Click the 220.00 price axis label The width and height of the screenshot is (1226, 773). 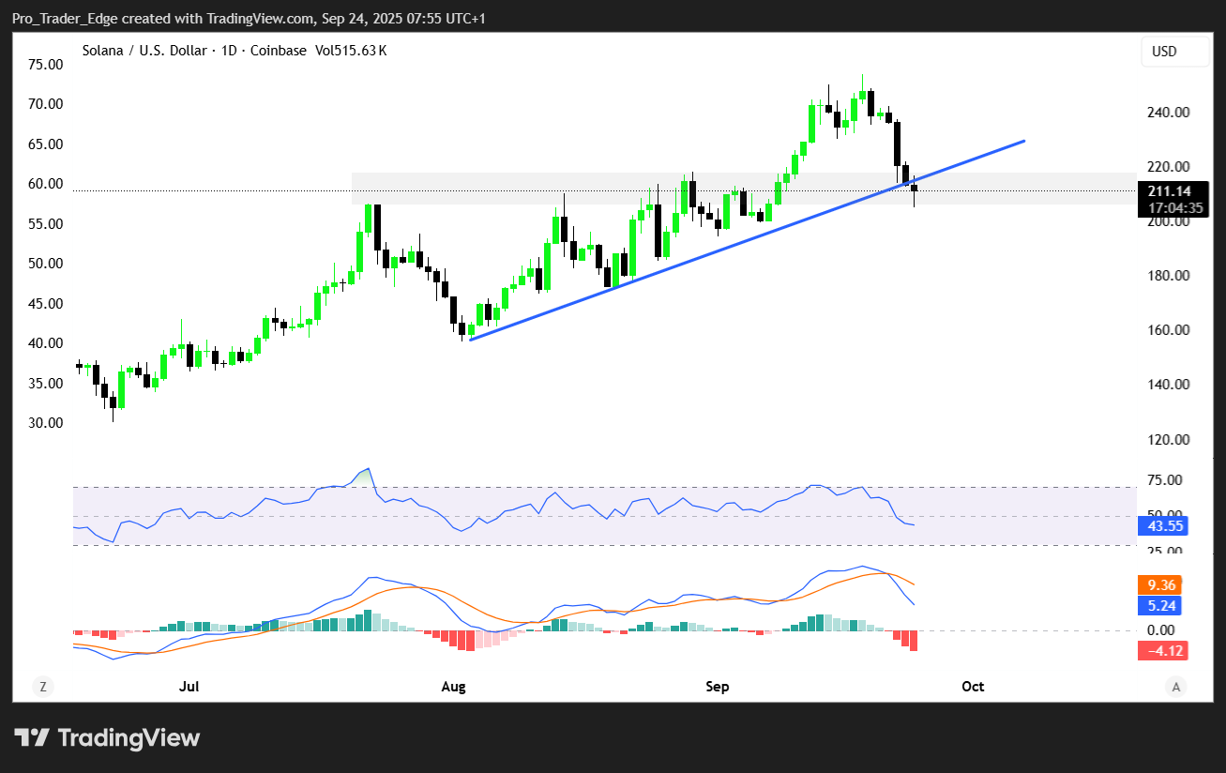[x=1170, y=167]
